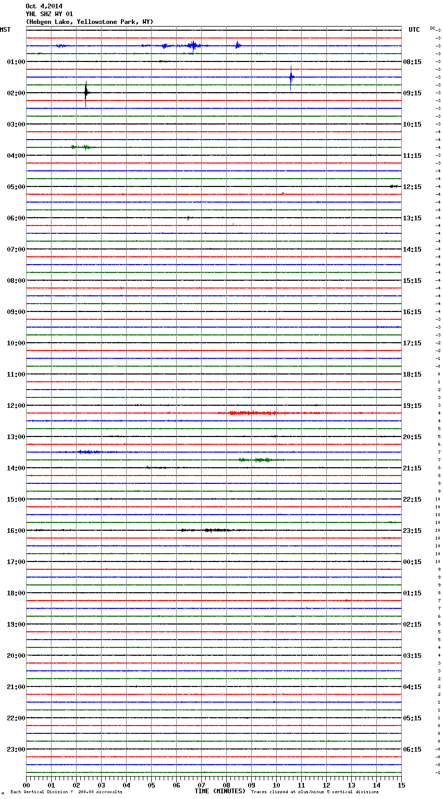Click the UTC time label "23:15"
Image resolution: width=443 pixels, height=799 pixels.
click(x=412, y=531)
